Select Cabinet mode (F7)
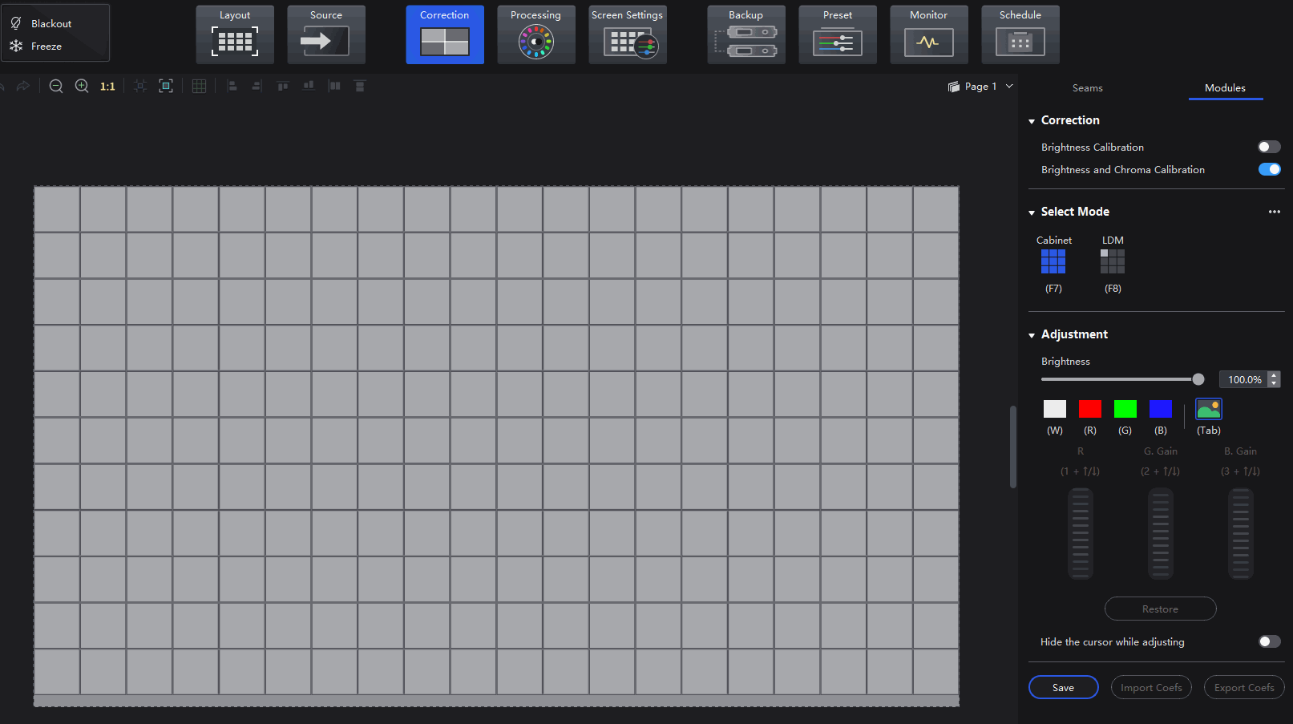This screenshot has height=724, width=1293. coord(1053,261)
